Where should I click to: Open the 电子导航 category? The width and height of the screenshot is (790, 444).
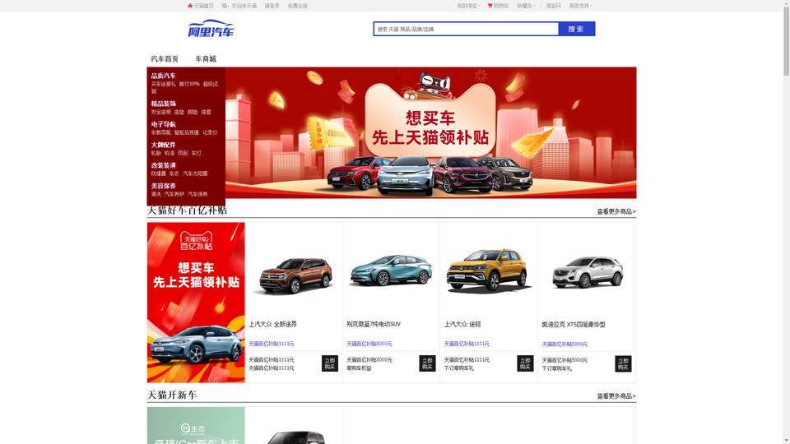163,124
